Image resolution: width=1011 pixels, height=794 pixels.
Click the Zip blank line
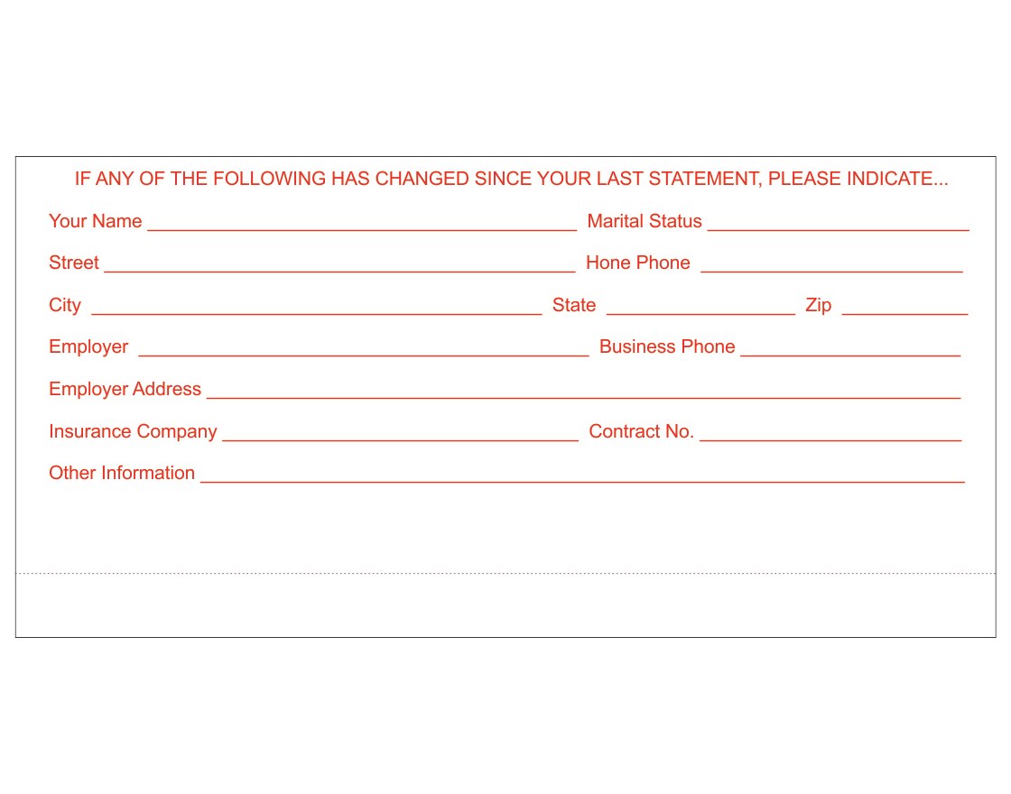(x=905, y=314)
